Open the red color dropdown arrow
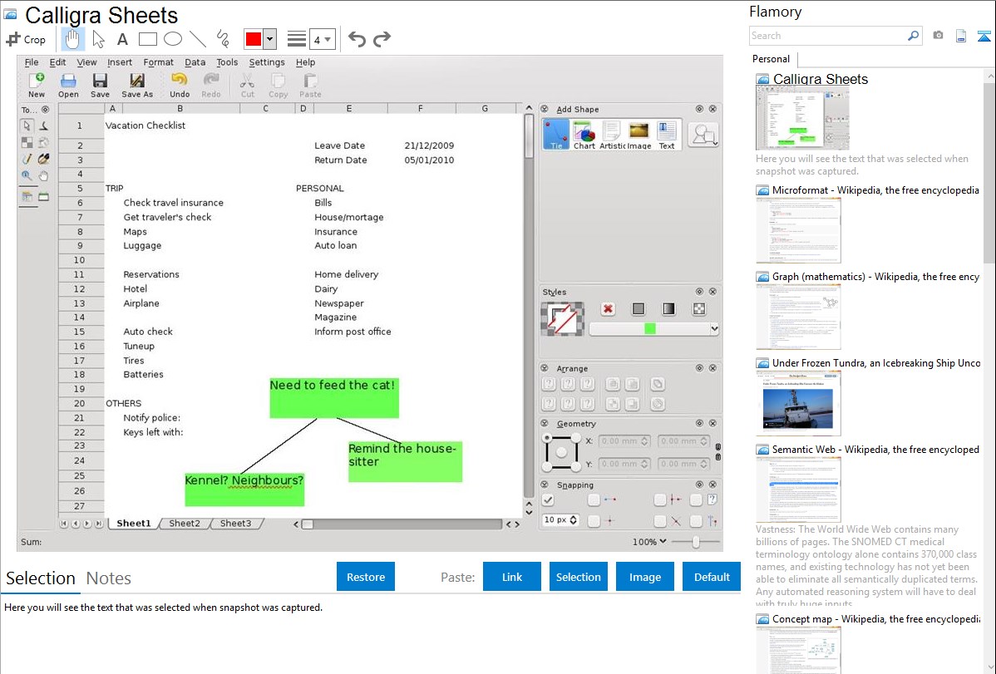This screenshot has width=996, height=674. tap(270, 39)
